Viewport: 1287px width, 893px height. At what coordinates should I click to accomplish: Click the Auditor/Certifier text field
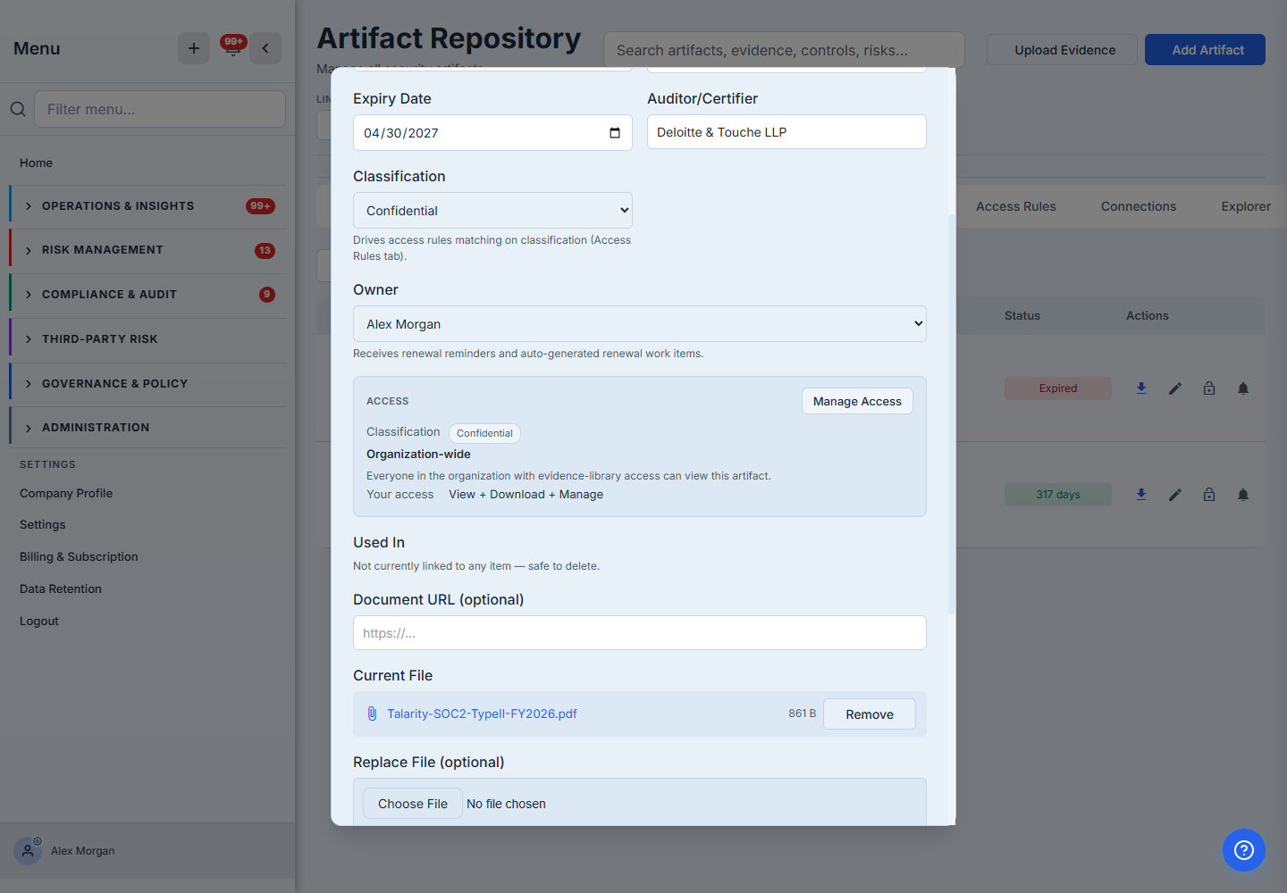[786, 132]
